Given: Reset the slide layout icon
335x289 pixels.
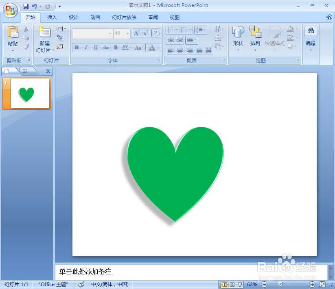Looking at the screenshot, I should [x=60, y=38].
